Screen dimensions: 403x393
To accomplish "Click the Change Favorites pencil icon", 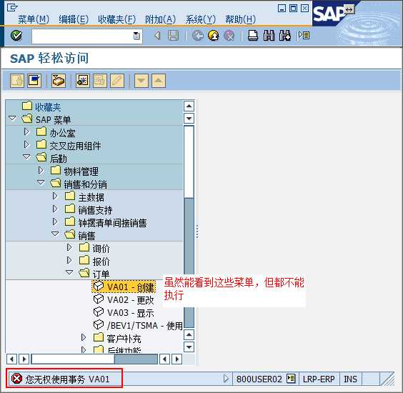I will [117, 81].
